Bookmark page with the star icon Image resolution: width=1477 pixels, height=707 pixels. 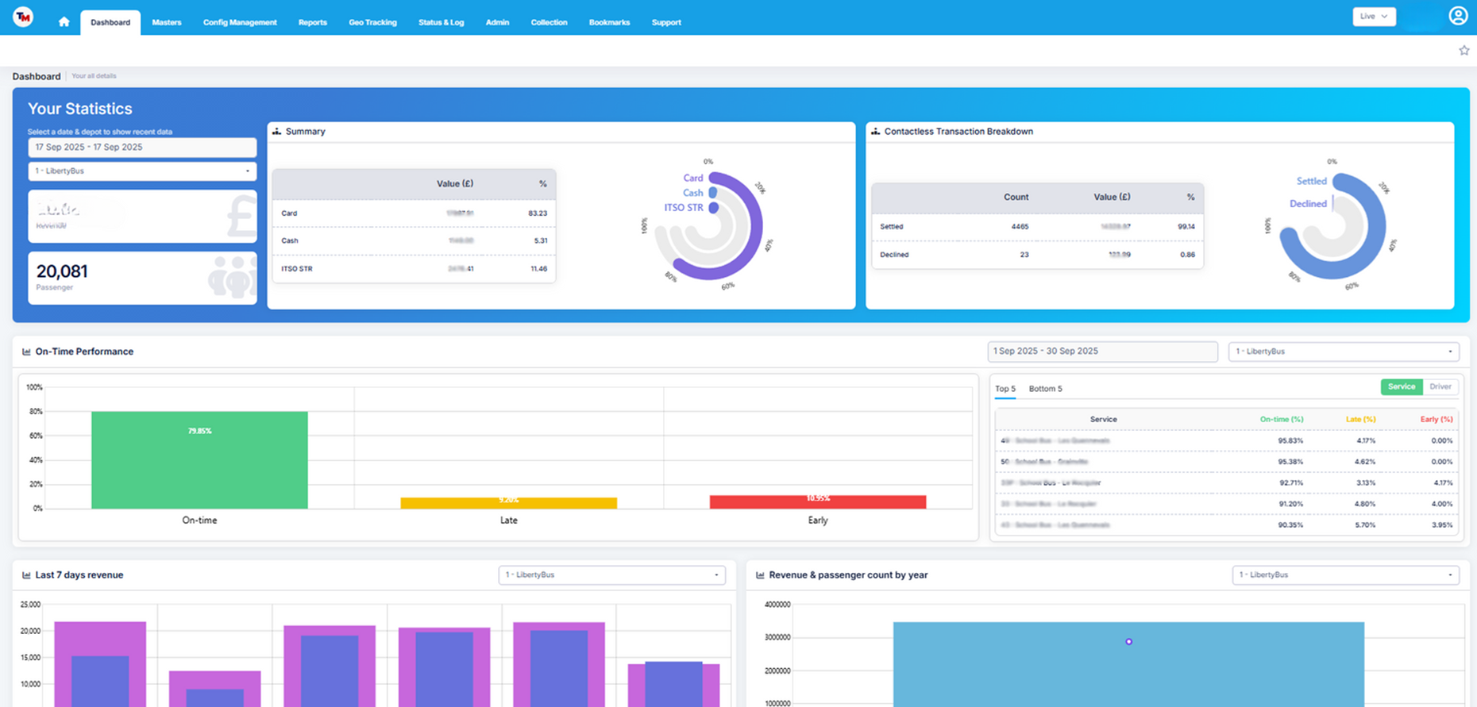pos(1464,51)
